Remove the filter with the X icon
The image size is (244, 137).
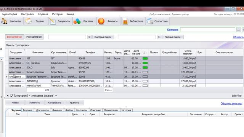(8, 96)
